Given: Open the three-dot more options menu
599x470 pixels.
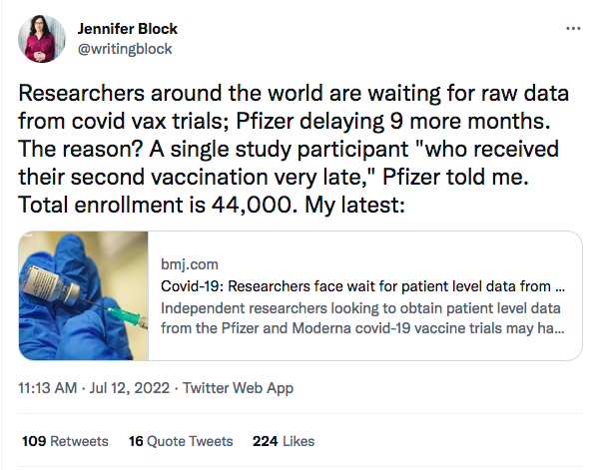Looking at the screenshot, I should click(x=573, y=29).
